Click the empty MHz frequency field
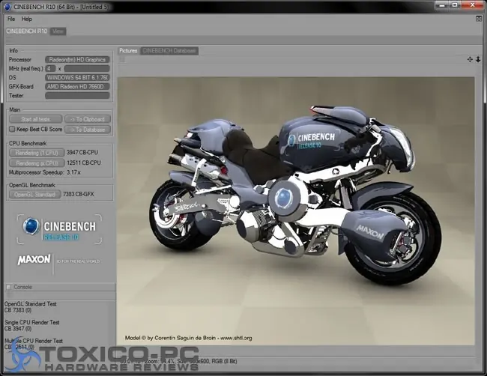Viewport: 487px width, 376px height. pos(87,69)
